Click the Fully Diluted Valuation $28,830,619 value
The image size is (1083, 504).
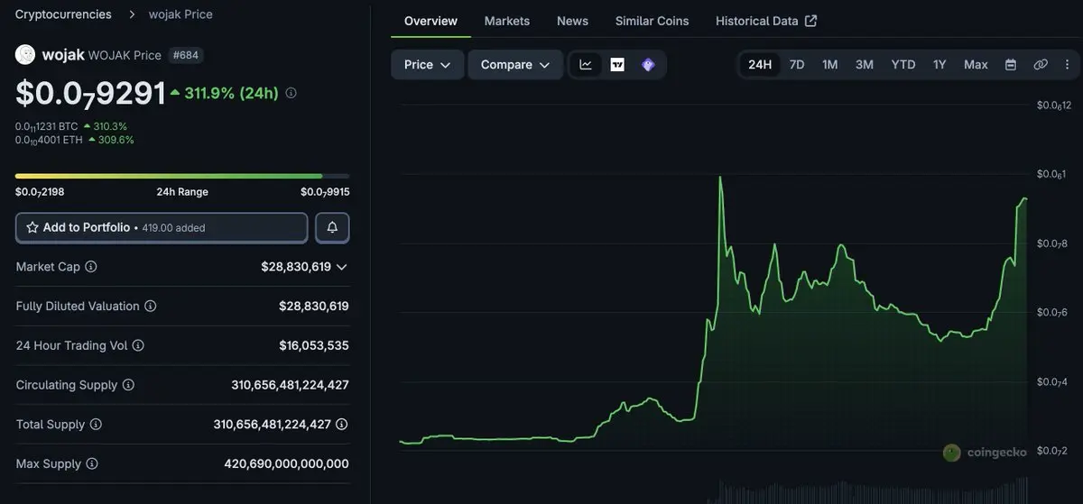coord(314,307)
